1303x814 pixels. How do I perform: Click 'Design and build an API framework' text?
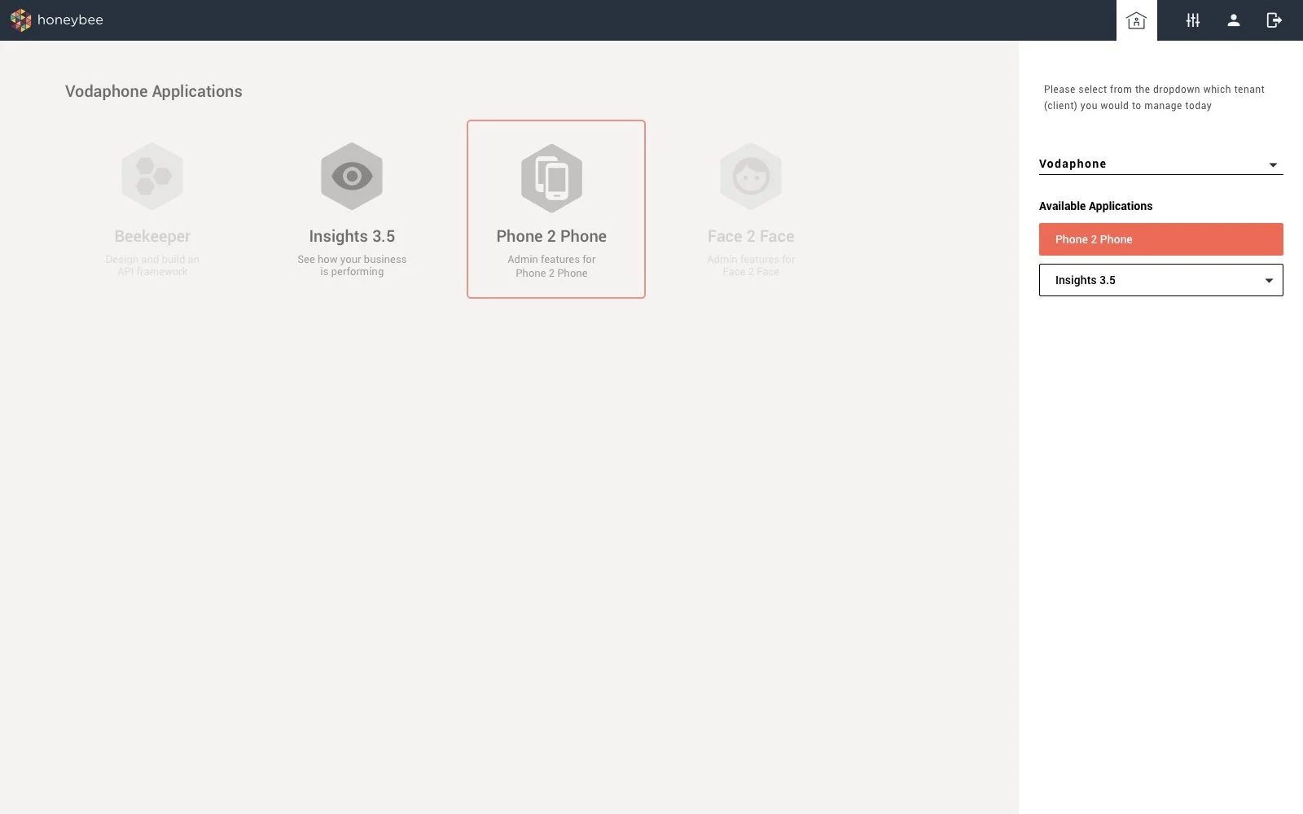152,265
